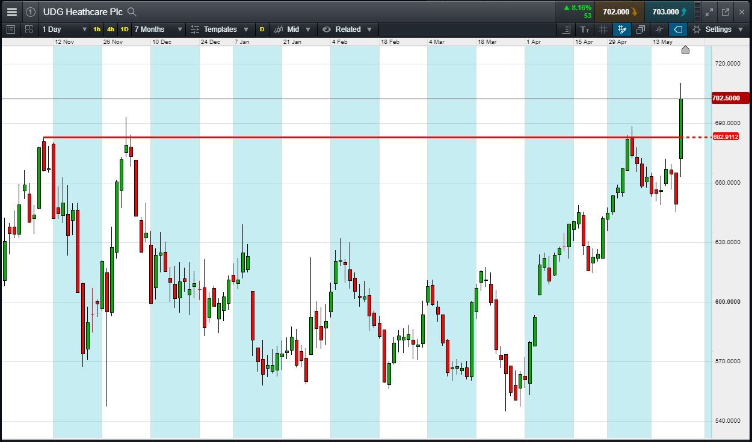Open the market depth ladder icon
752x442 pixels.
(x=697, y=11)
